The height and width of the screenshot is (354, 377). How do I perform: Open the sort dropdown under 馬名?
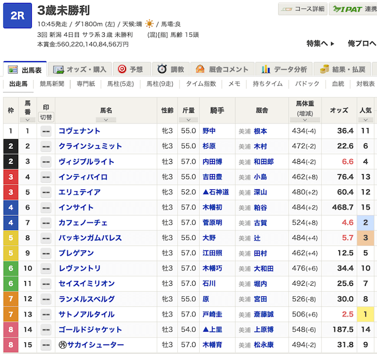(106, 119)
